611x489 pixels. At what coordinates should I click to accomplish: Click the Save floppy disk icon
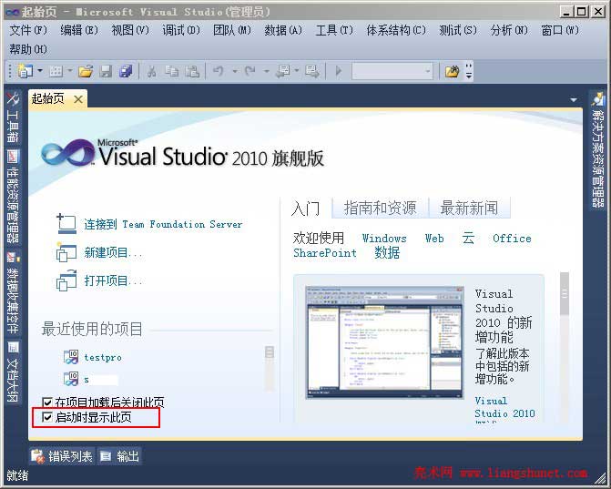106,71
